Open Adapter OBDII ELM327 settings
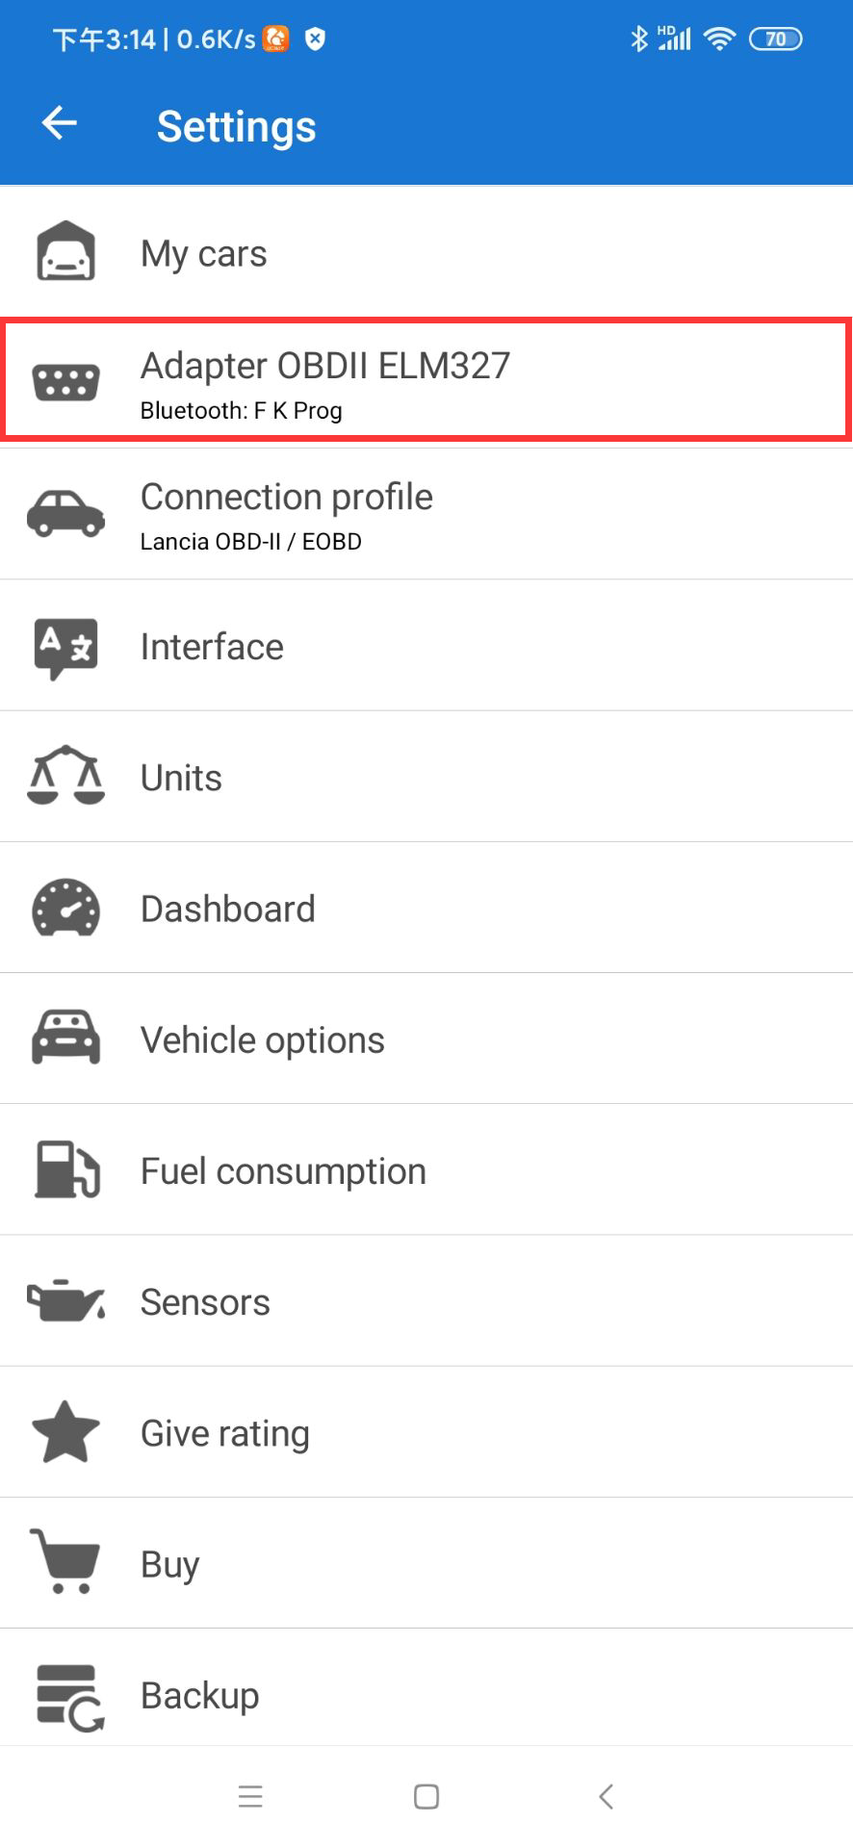This screenshot has height=1848, width=853. coord(426,382)
